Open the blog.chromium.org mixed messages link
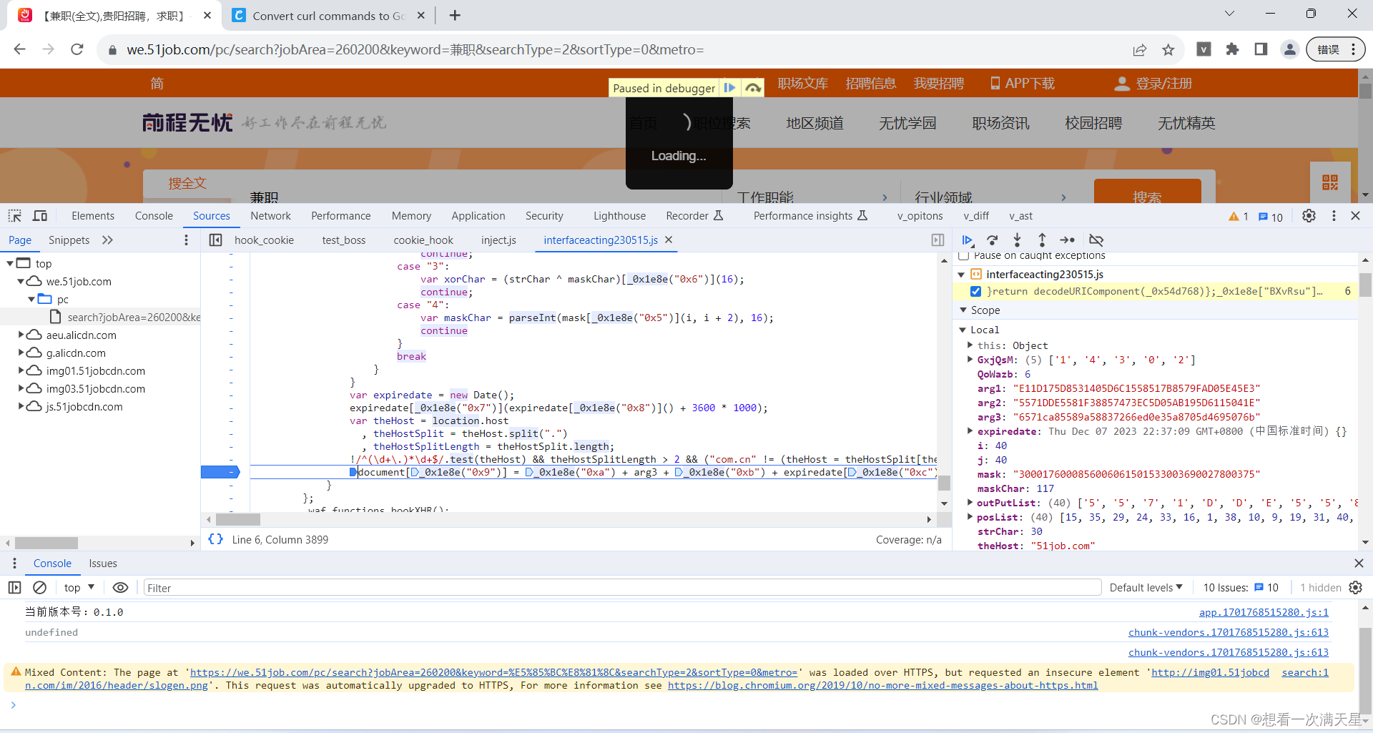Image resolution: width=1373 pixels, height=733 pixels. [882, 685]
